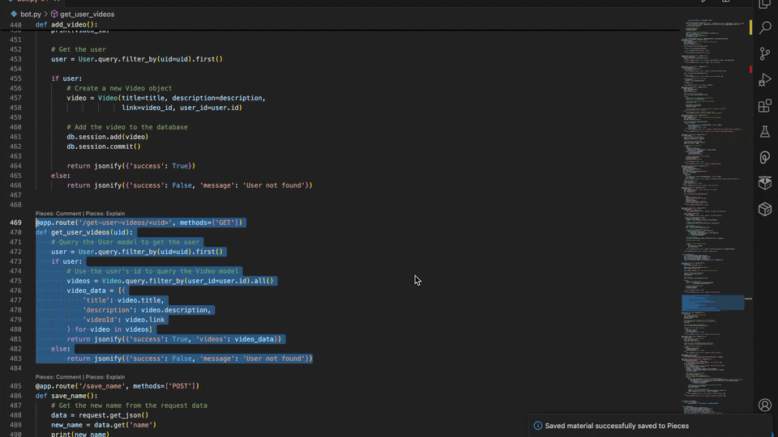Click the box-with-lid icon below Pieces icon
778x437 pixels.
pos(764,183)
